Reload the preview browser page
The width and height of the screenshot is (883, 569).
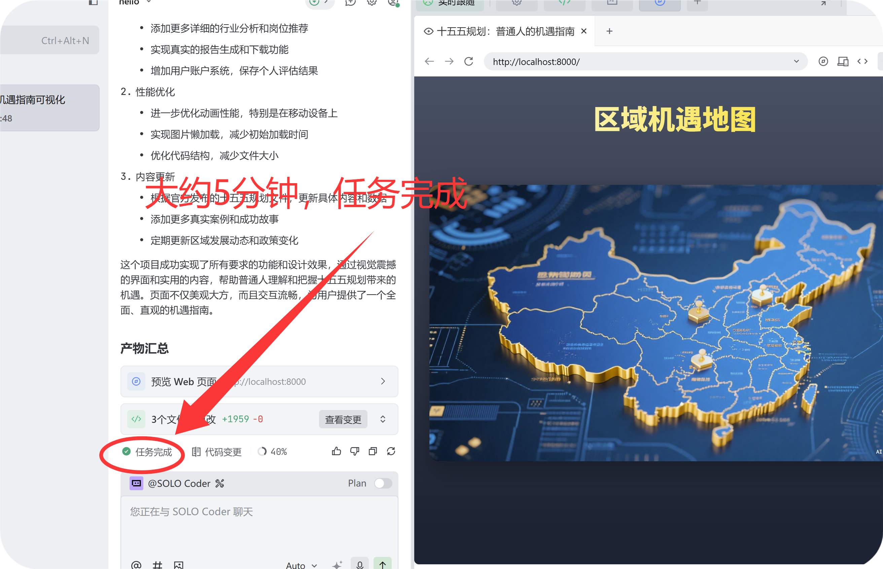tap(469, 61)
